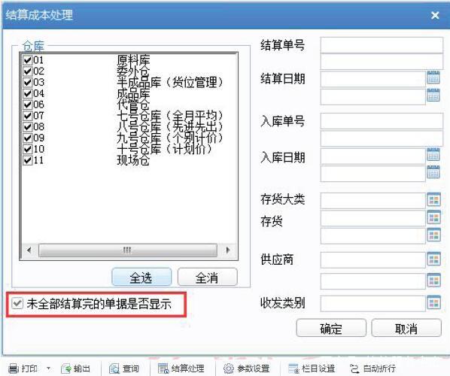This screenshot has width=450, height=376.
Task: Click the 全消 button
Action: 208,277
